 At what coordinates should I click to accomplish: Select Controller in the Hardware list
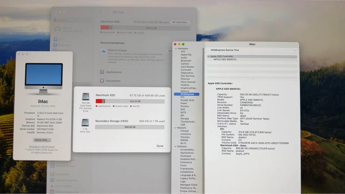186,70
